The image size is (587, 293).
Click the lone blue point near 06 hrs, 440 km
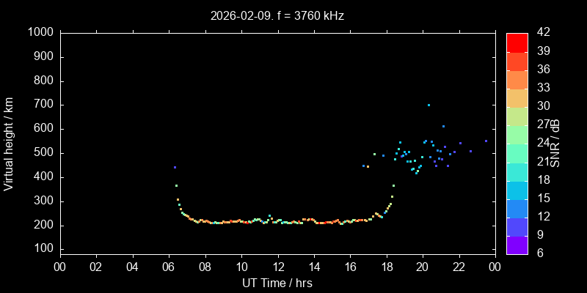point(175,168)
